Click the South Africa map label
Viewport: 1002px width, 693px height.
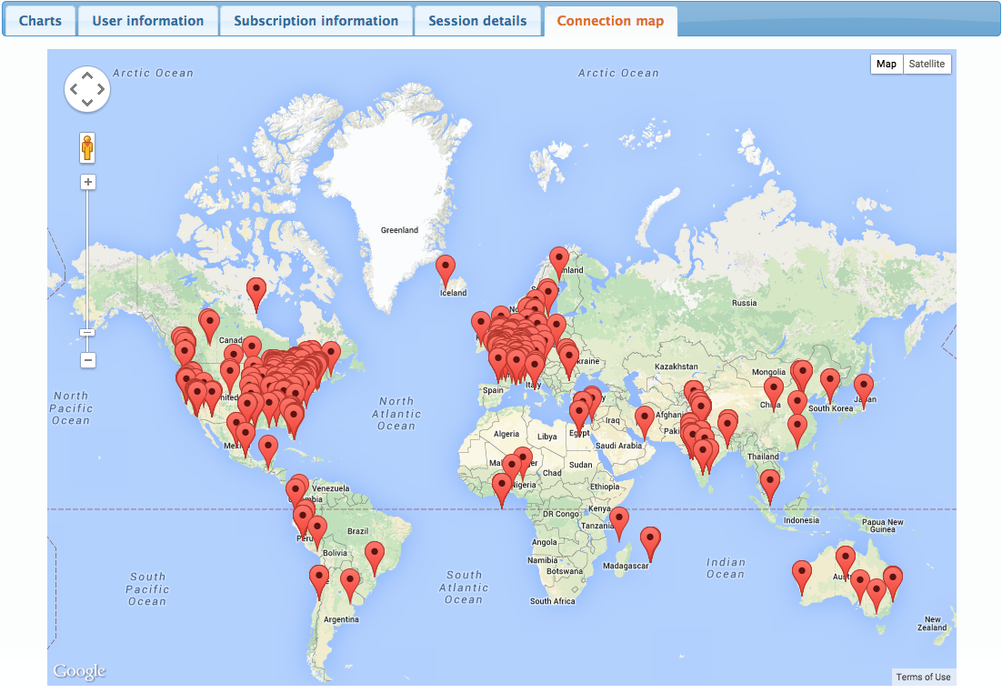pos(552,601)
